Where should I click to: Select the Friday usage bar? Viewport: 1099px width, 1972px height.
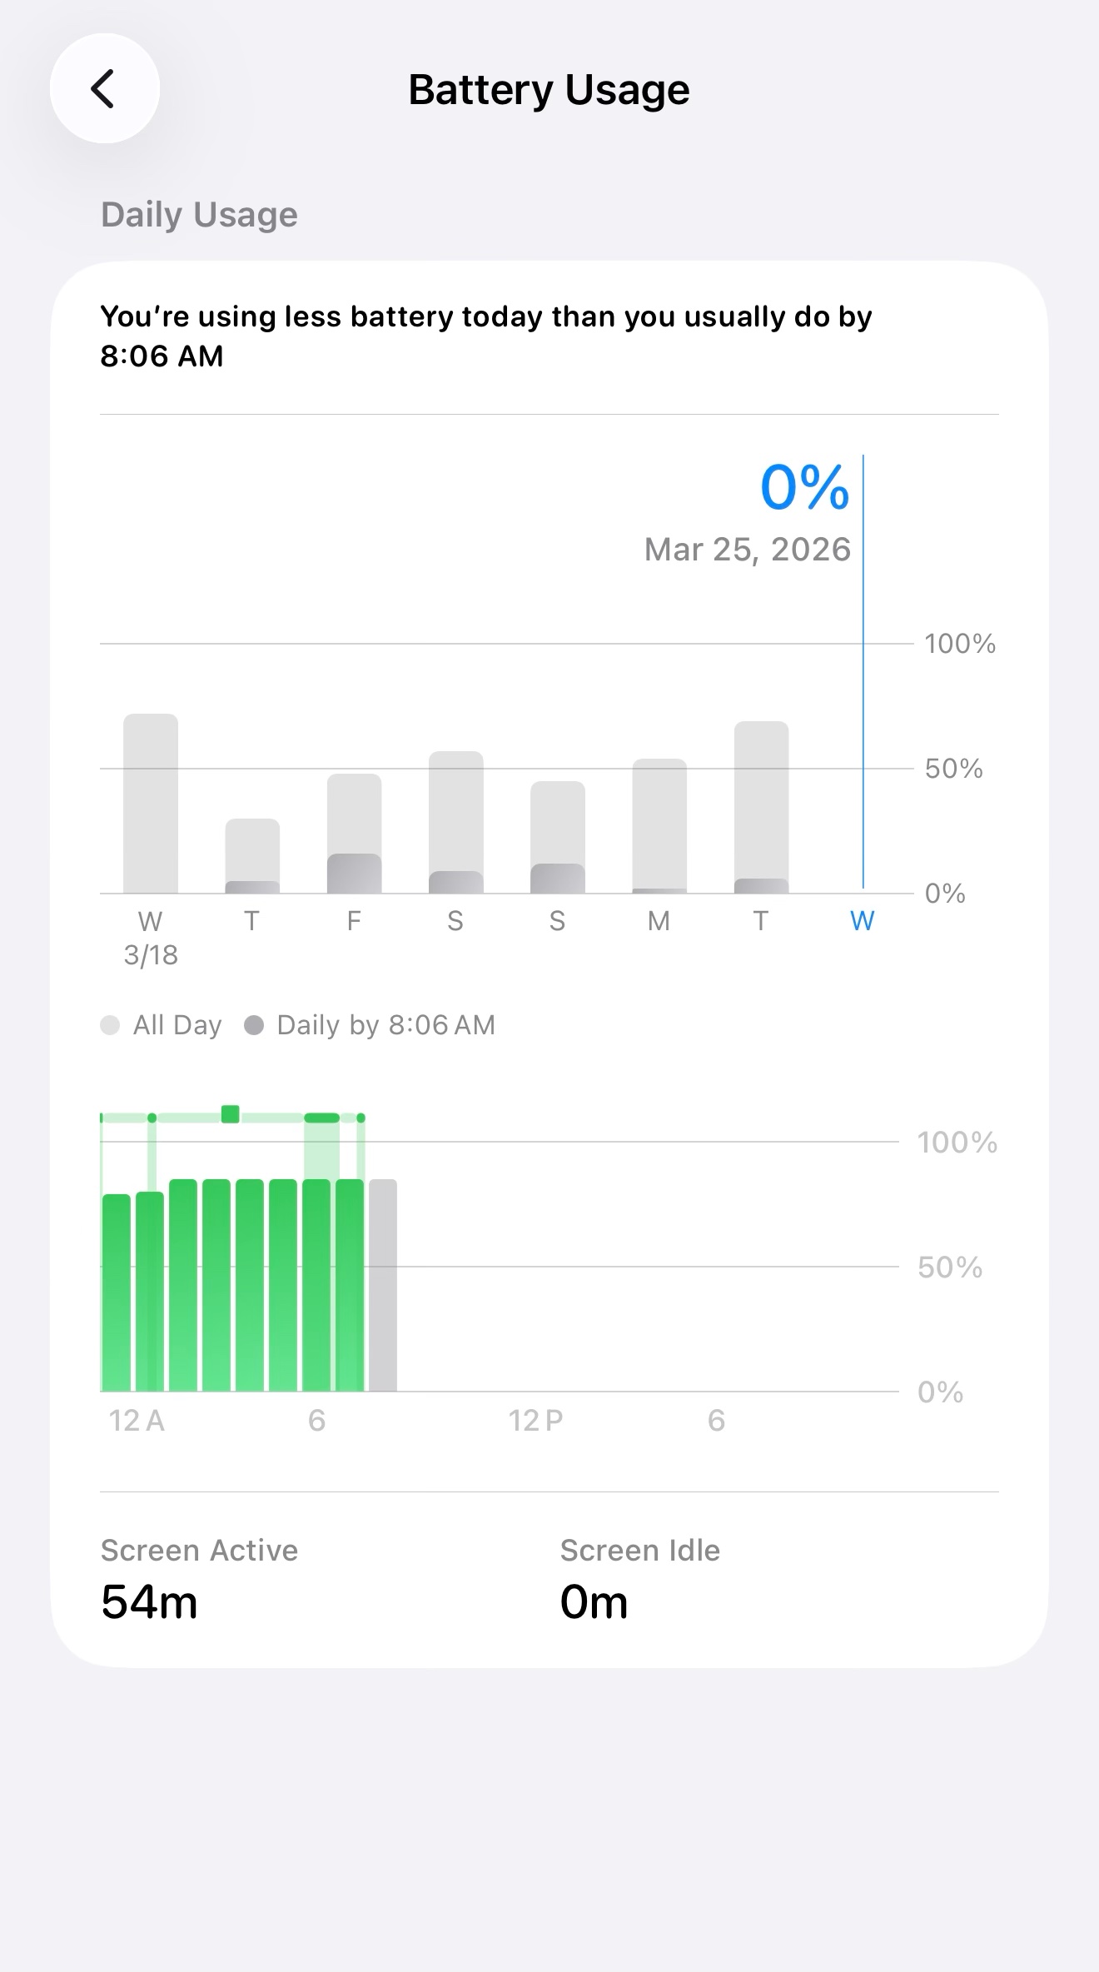(354, 834)
